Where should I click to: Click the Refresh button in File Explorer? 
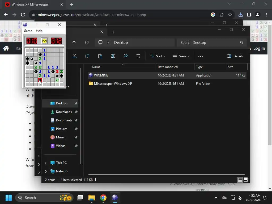[87, 42]
